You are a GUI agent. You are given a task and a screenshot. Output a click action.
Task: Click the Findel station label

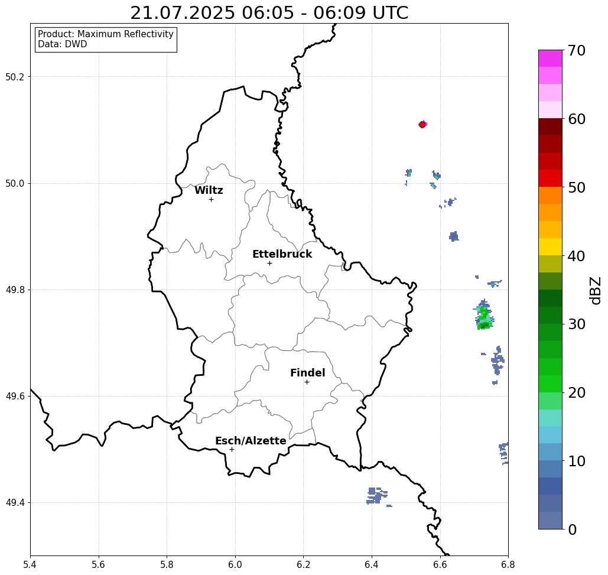point(307,373)
